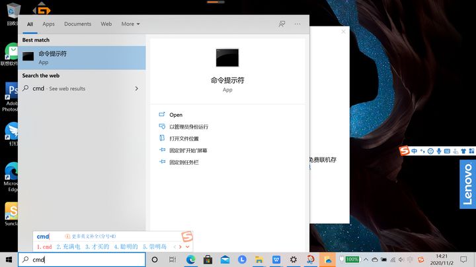Toggle Sogou Chinese/English input mode (中)
The width and height of the screenshot is (476, 267).
tap(415, 151)
